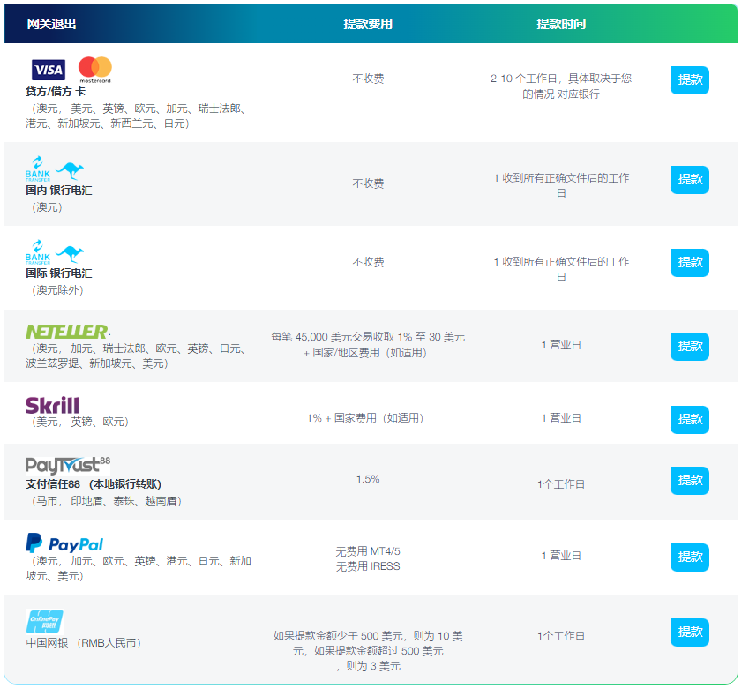
Task: Click the (澳元除外) currency note
Action: pyautogui.click(x=56, y=290)
